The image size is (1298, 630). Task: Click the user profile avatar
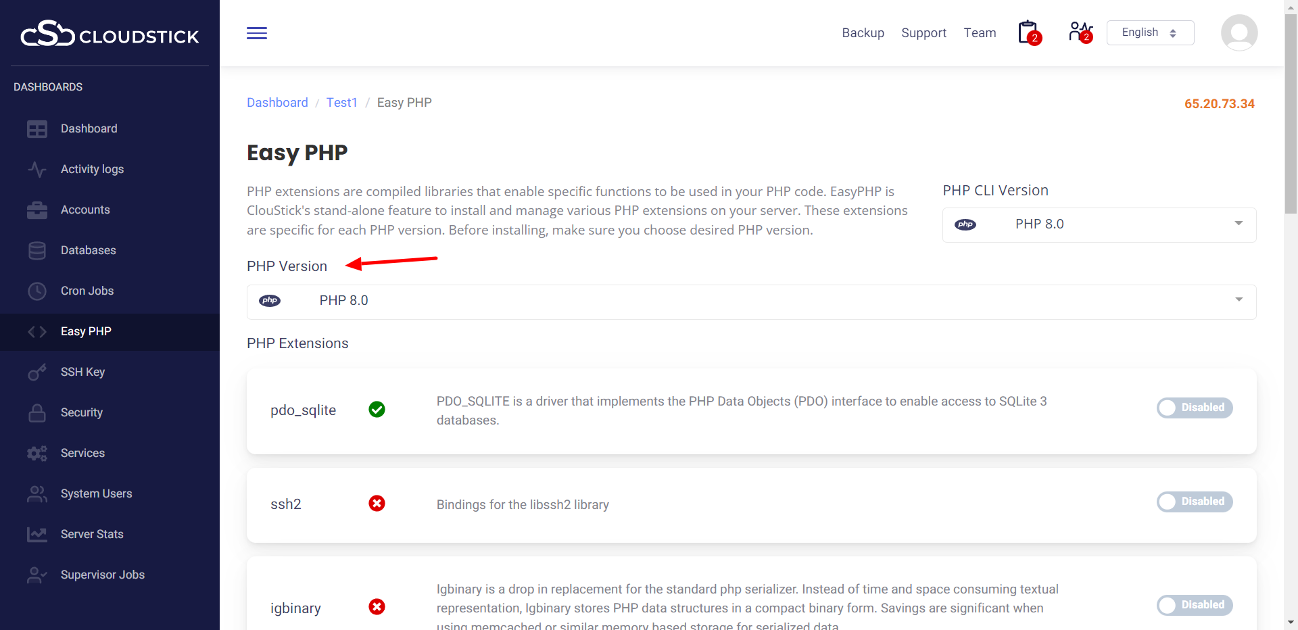(1239, 33)
